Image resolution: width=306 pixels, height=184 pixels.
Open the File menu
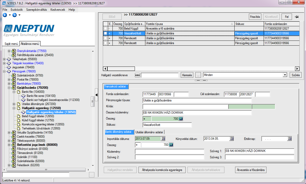point(5,10)
